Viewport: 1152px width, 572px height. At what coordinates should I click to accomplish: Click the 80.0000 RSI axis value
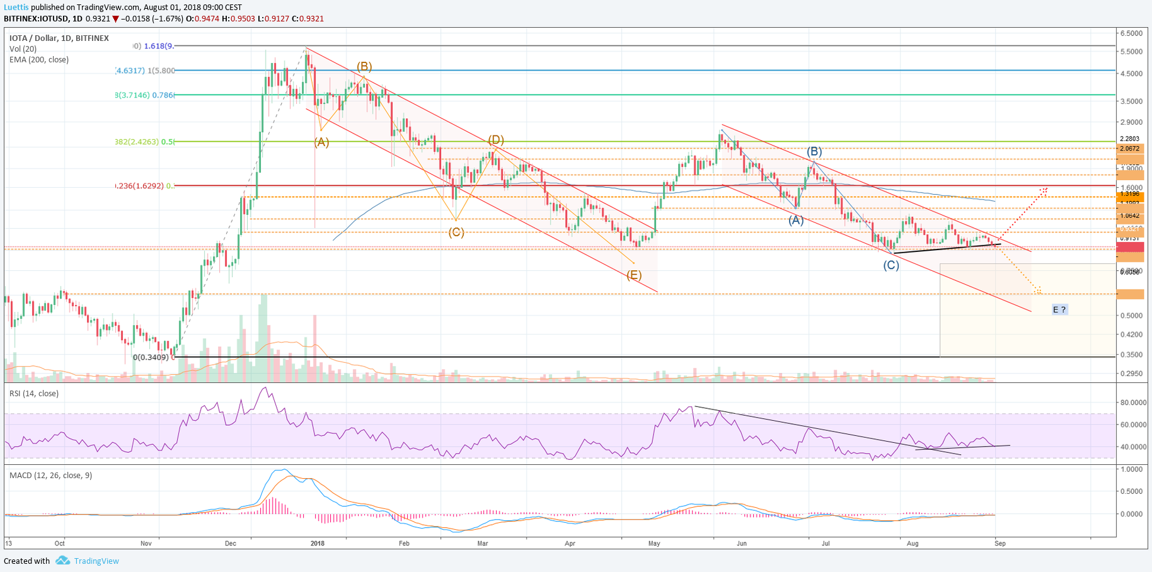coord(1133,403)
